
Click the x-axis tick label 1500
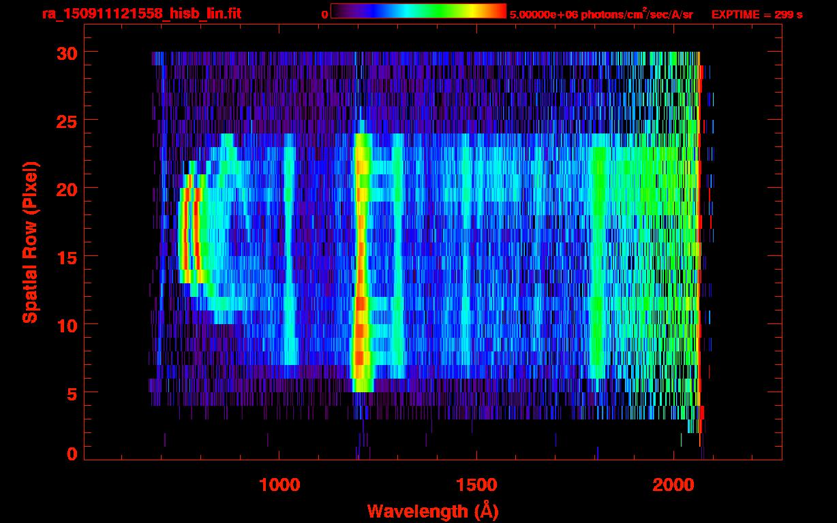(477, 486)
